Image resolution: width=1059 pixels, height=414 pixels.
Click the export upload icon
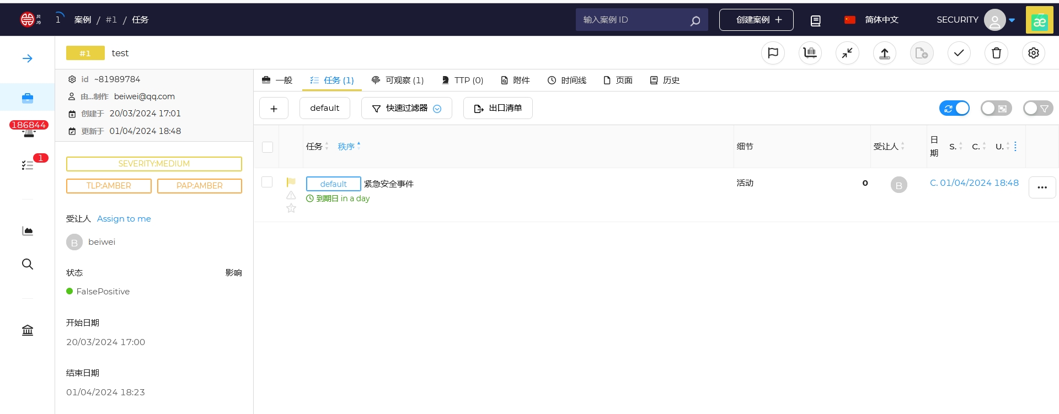(x=885, y=53)
